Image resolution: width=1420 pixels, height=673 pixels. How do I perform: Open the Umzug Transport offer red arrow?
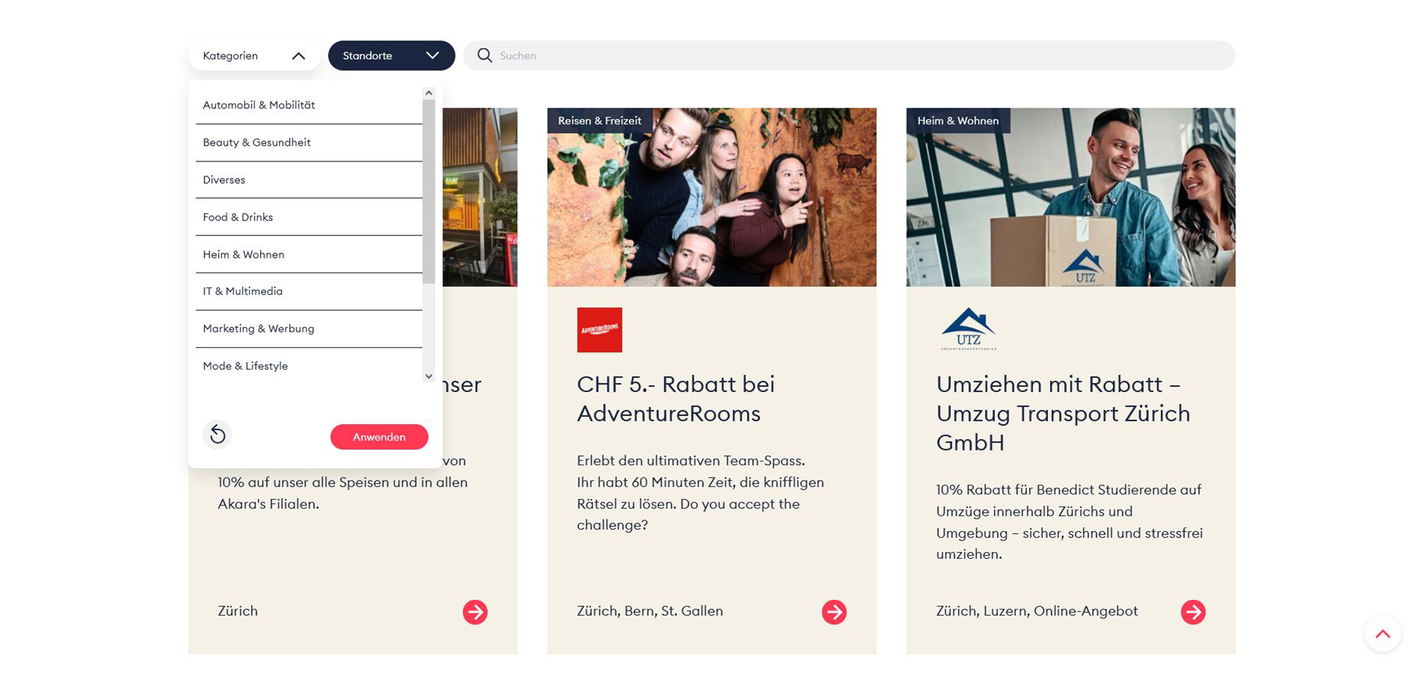click(1193, 612)
